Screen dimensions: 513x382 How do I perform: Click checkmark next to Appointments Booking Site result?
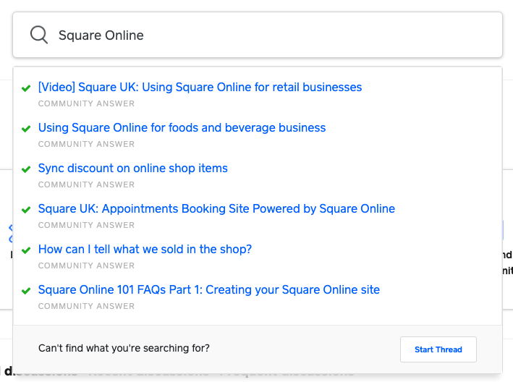point(27,210)
